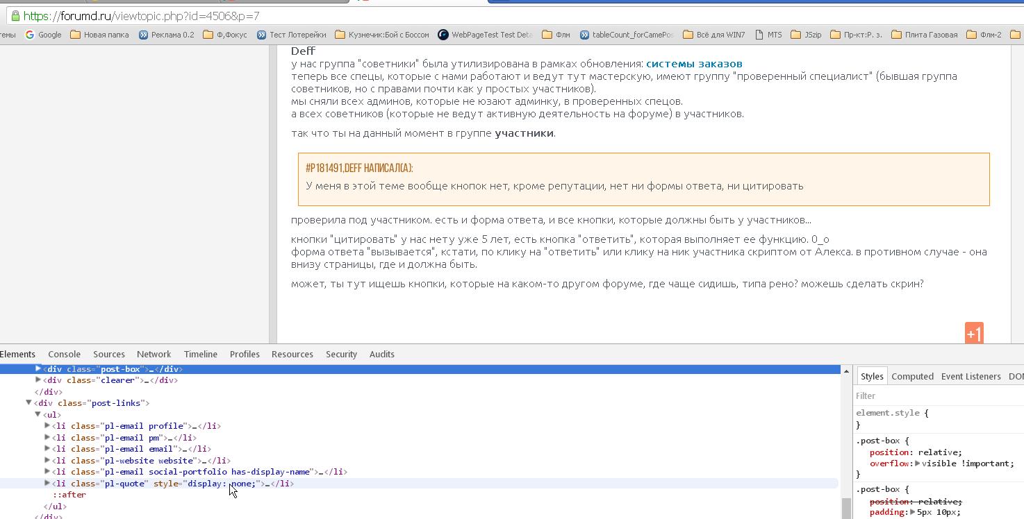
Task: Click the WebPageTest bookmark icon
Action: [443, 35]
